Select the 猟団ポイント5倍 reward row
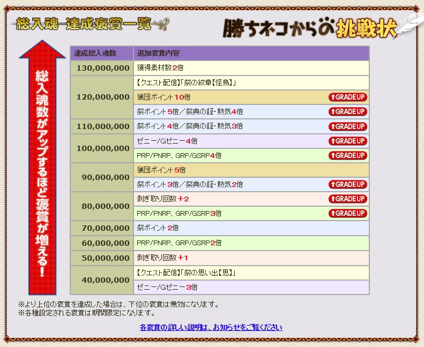Screen dimensions: 424x347 251,170
